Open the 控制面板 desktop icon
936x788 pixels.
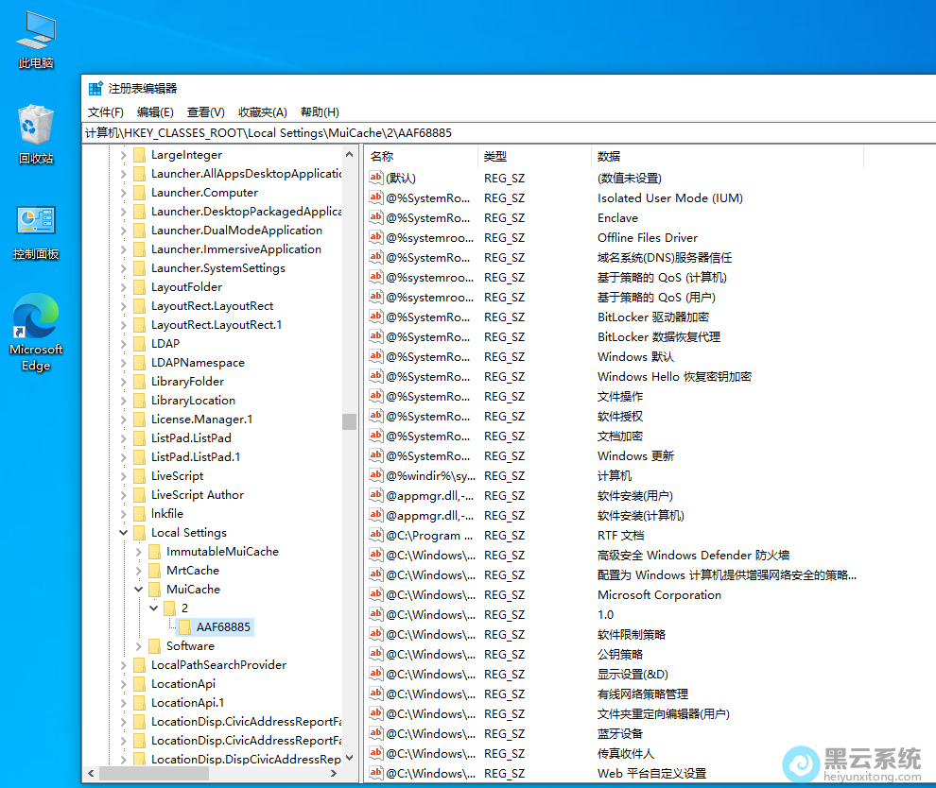click(35, 219)
